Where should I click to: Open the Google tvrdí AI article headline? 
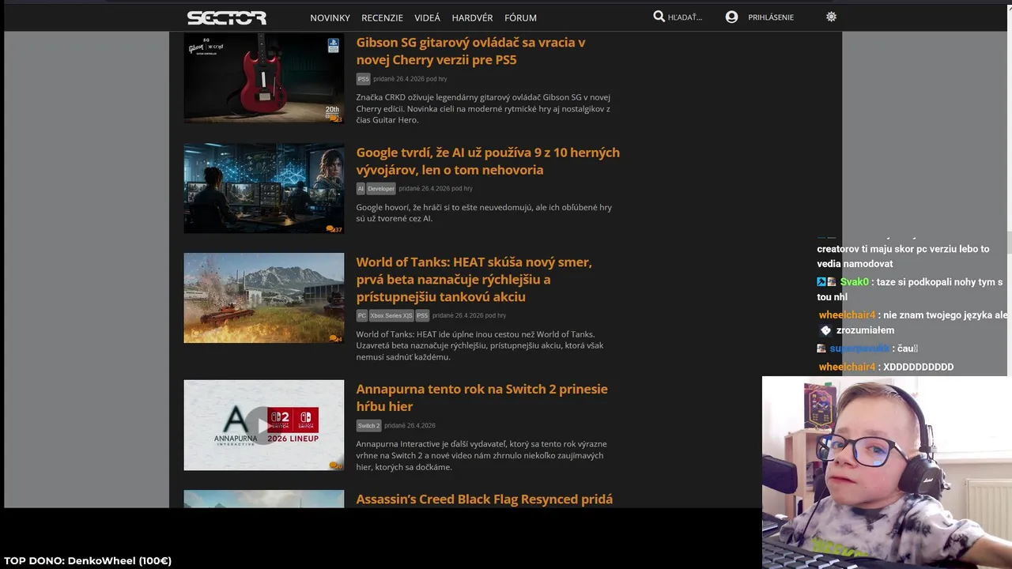(488, 160)
